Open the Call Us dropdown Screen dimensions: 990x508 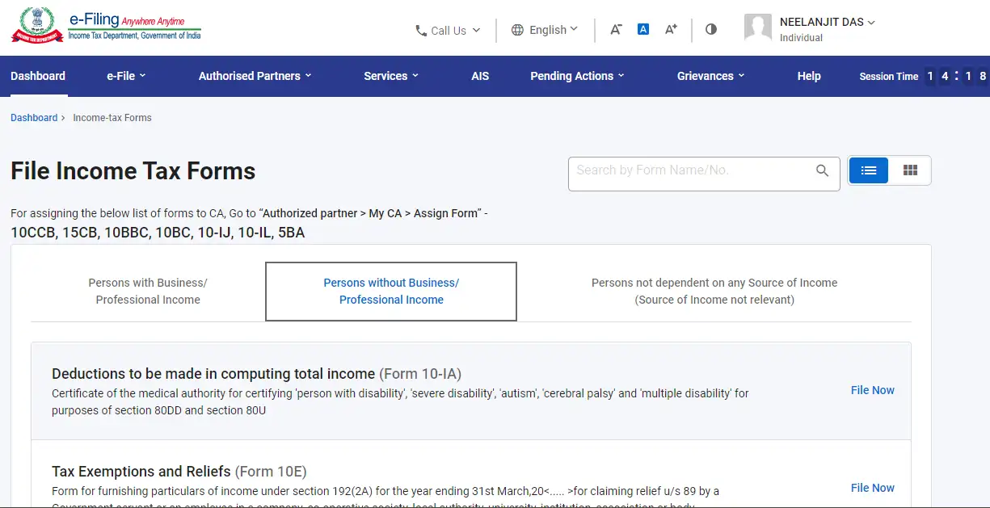(448, 31)
